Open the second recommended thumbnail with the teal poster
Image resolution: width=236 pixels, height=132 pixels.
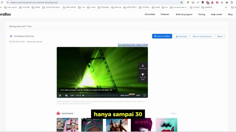92,125
